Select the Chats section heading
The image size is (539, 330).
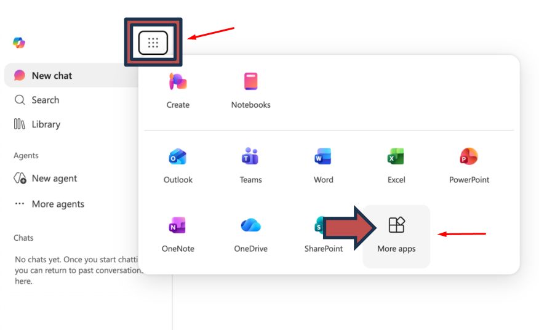[23, 238]
